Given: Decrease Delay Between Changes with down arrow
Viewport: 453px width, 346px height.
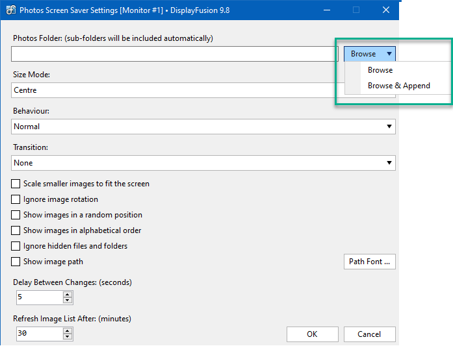Looking at the screenshot, I should tap(68, 301).
